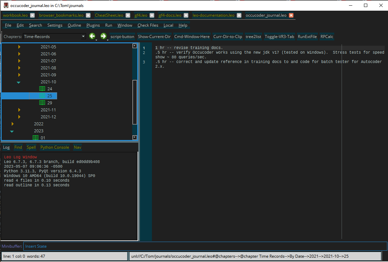This screenshot has height=262, width=388.
Task: Click the node icon beside 01
Action: pyautogui.click(x=35, y=138)
